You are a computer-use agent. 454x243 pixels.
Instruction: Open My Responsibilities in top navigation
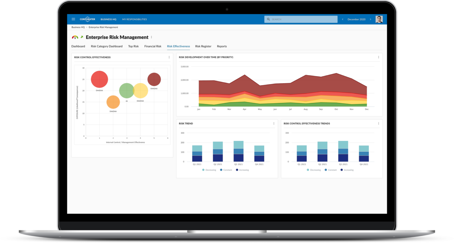(134, 19)
